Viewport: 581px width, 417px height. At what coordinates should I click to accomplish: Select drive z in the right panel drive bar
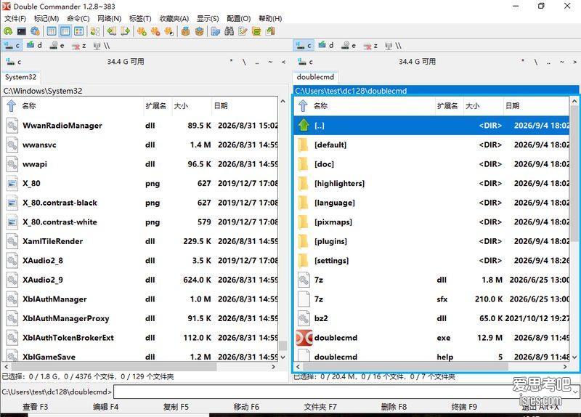370,46
